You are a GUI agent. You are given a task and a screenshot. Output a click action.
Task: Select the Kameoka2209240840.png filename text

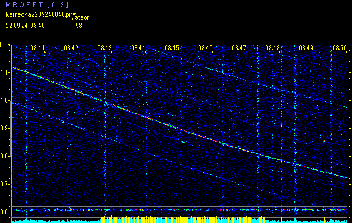41,14
